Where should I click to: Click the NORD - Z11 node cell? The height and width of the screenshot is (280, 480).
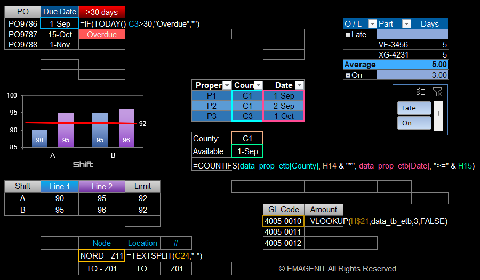point(101,256)
